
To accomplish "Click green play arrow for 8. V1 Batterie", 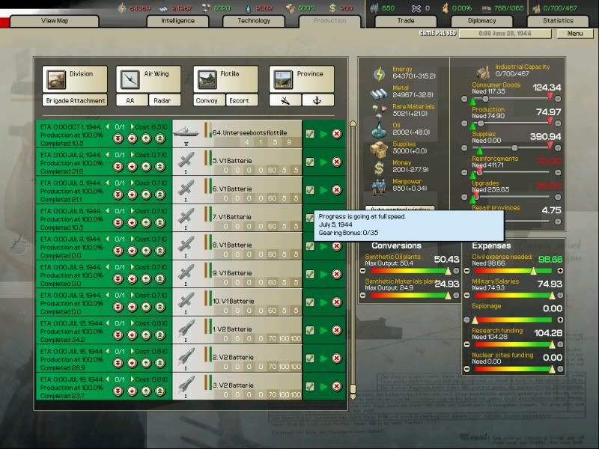I will (323, 245).
